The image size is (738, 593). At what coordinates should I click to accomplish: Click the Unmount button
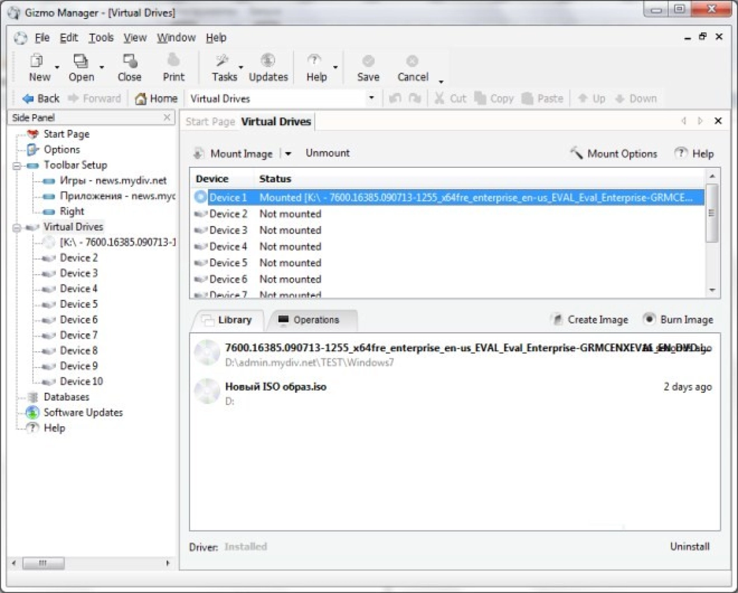tap(327, 153)
